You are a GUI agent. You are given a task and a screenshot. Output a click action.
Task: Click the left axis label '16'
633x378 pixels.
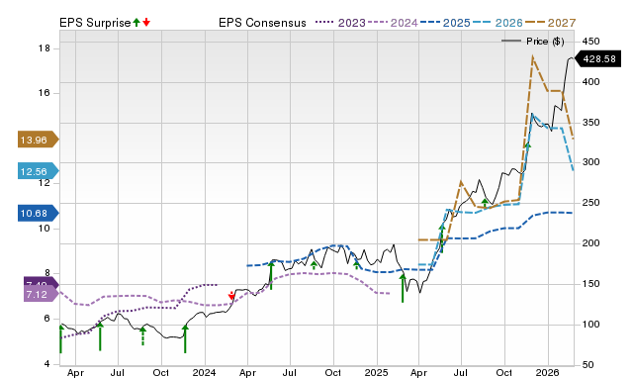click(x=45, y=93)
